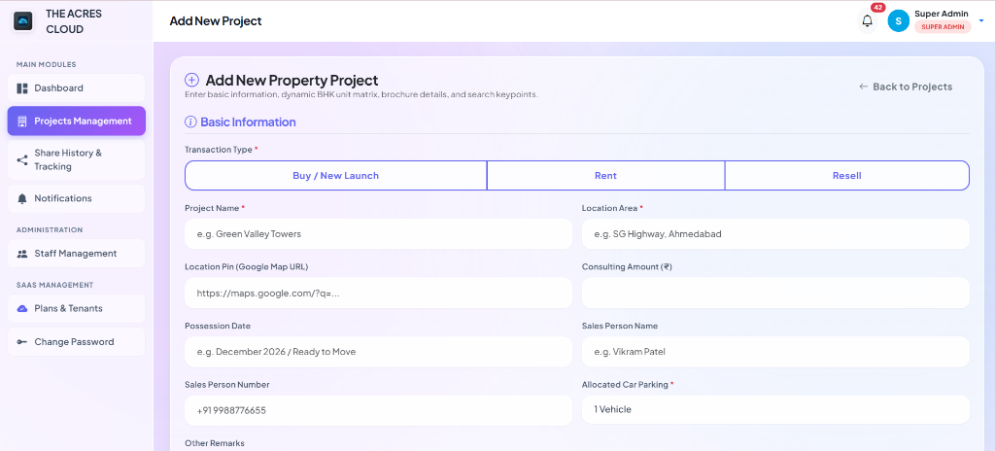The height and width of the screenshot is (451, 995).
Task: Click the Location Pin Google Map URL field
Action: coord(378,293)
